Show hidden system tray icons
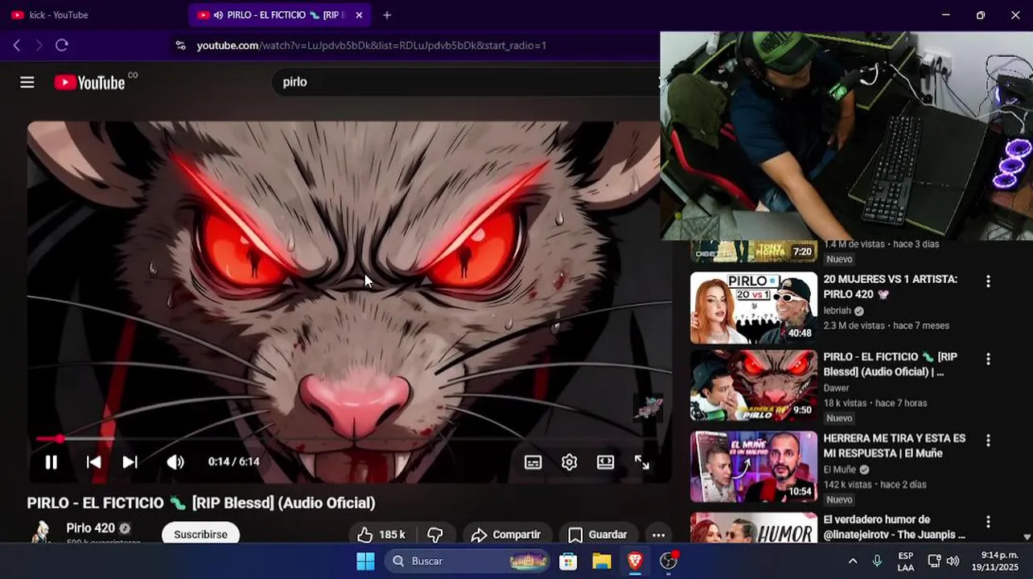The height and width of the screenshot is (579, 1033). click(852, 561)
